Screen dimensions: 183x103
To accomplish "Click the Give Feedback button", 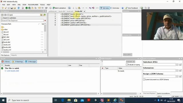I will [x=132, y=8].
